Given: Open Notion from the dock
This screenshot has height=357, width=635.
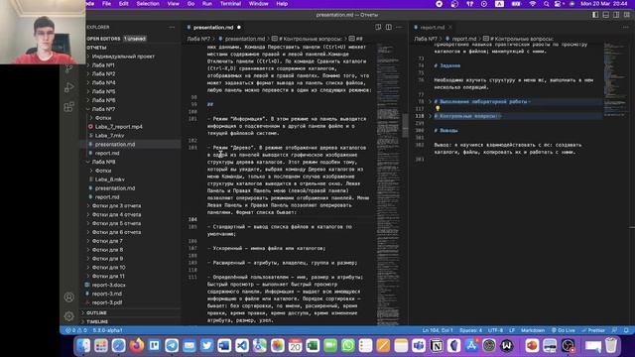Looking at the screenshot, I should 437,346.
